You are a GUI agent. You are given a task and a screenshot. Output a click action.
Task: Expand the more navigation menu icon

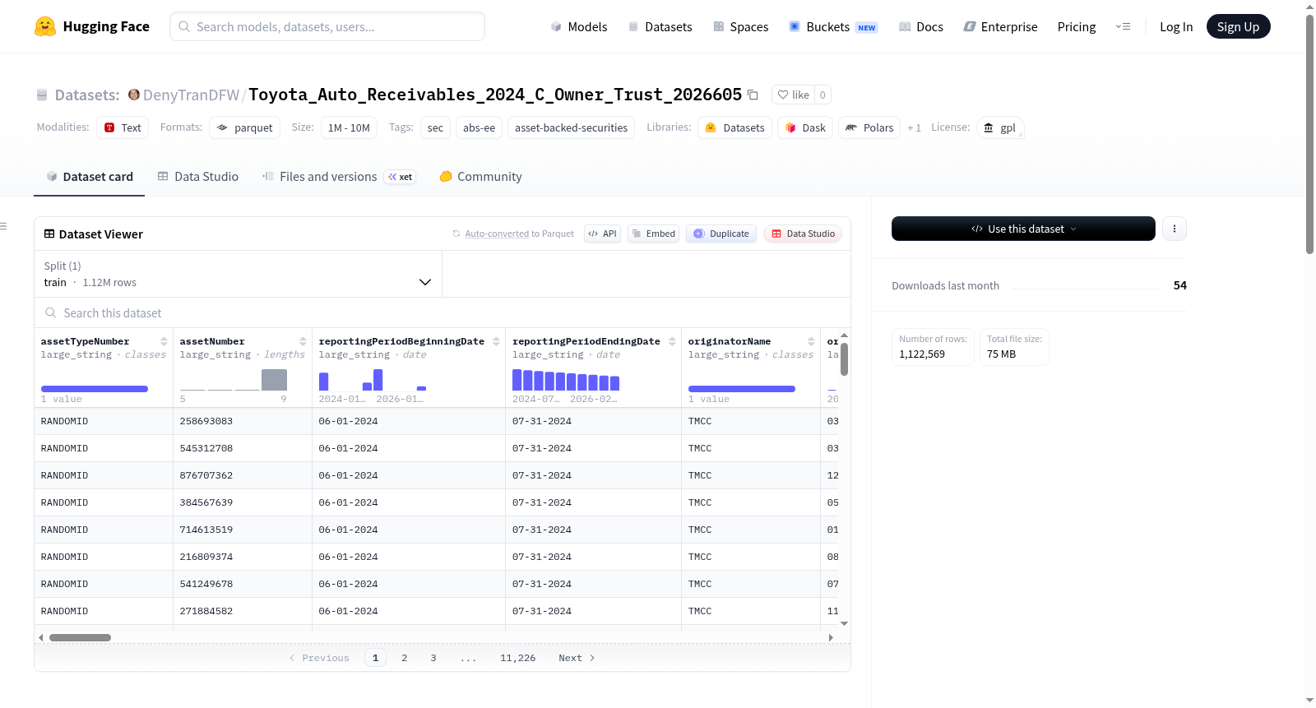pyautogui.click(x=1123, y=26)
